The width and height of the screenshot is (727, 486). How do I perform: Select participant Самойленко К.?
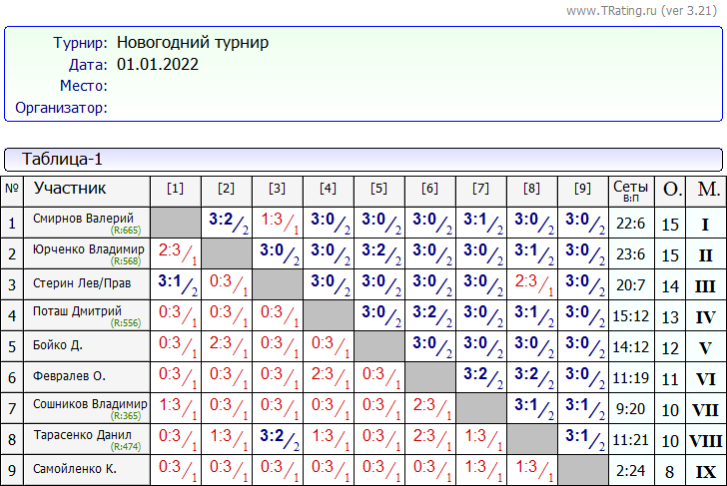click(x=75, y=469)
